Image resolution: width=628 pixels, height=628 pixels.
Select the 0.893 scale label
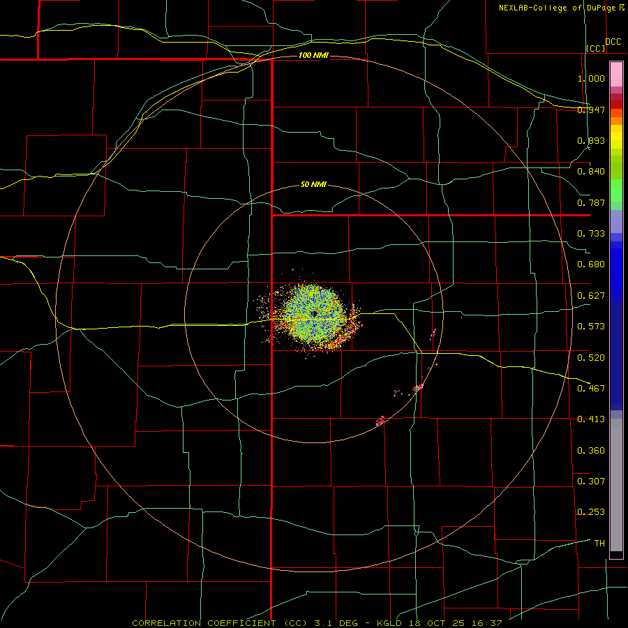591,140
